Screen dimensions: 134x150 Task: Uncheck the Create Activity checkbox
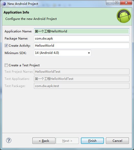(x=6, y=46)
